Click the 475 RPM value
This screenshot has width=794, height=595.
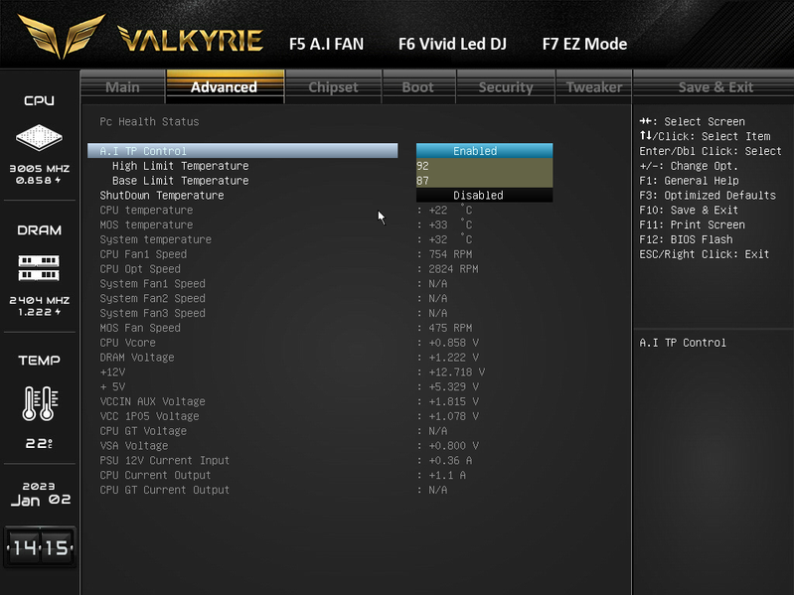click(450, 328)
